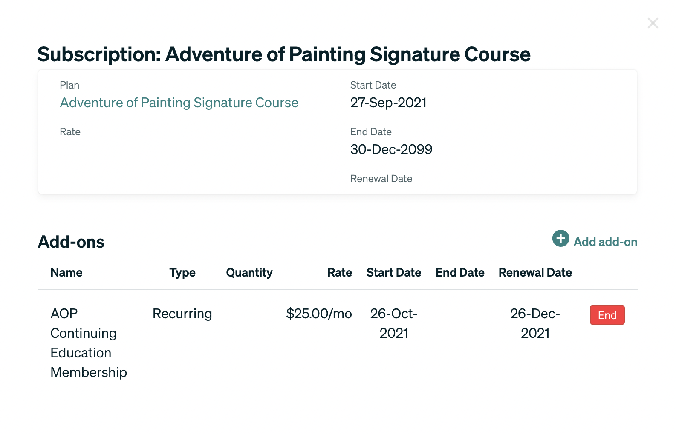Click the Type column header

[x=182, y=273]
